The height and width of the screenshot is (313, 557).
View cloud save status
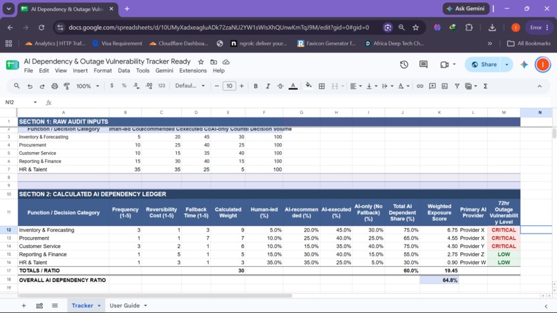(x=226, y=61)
